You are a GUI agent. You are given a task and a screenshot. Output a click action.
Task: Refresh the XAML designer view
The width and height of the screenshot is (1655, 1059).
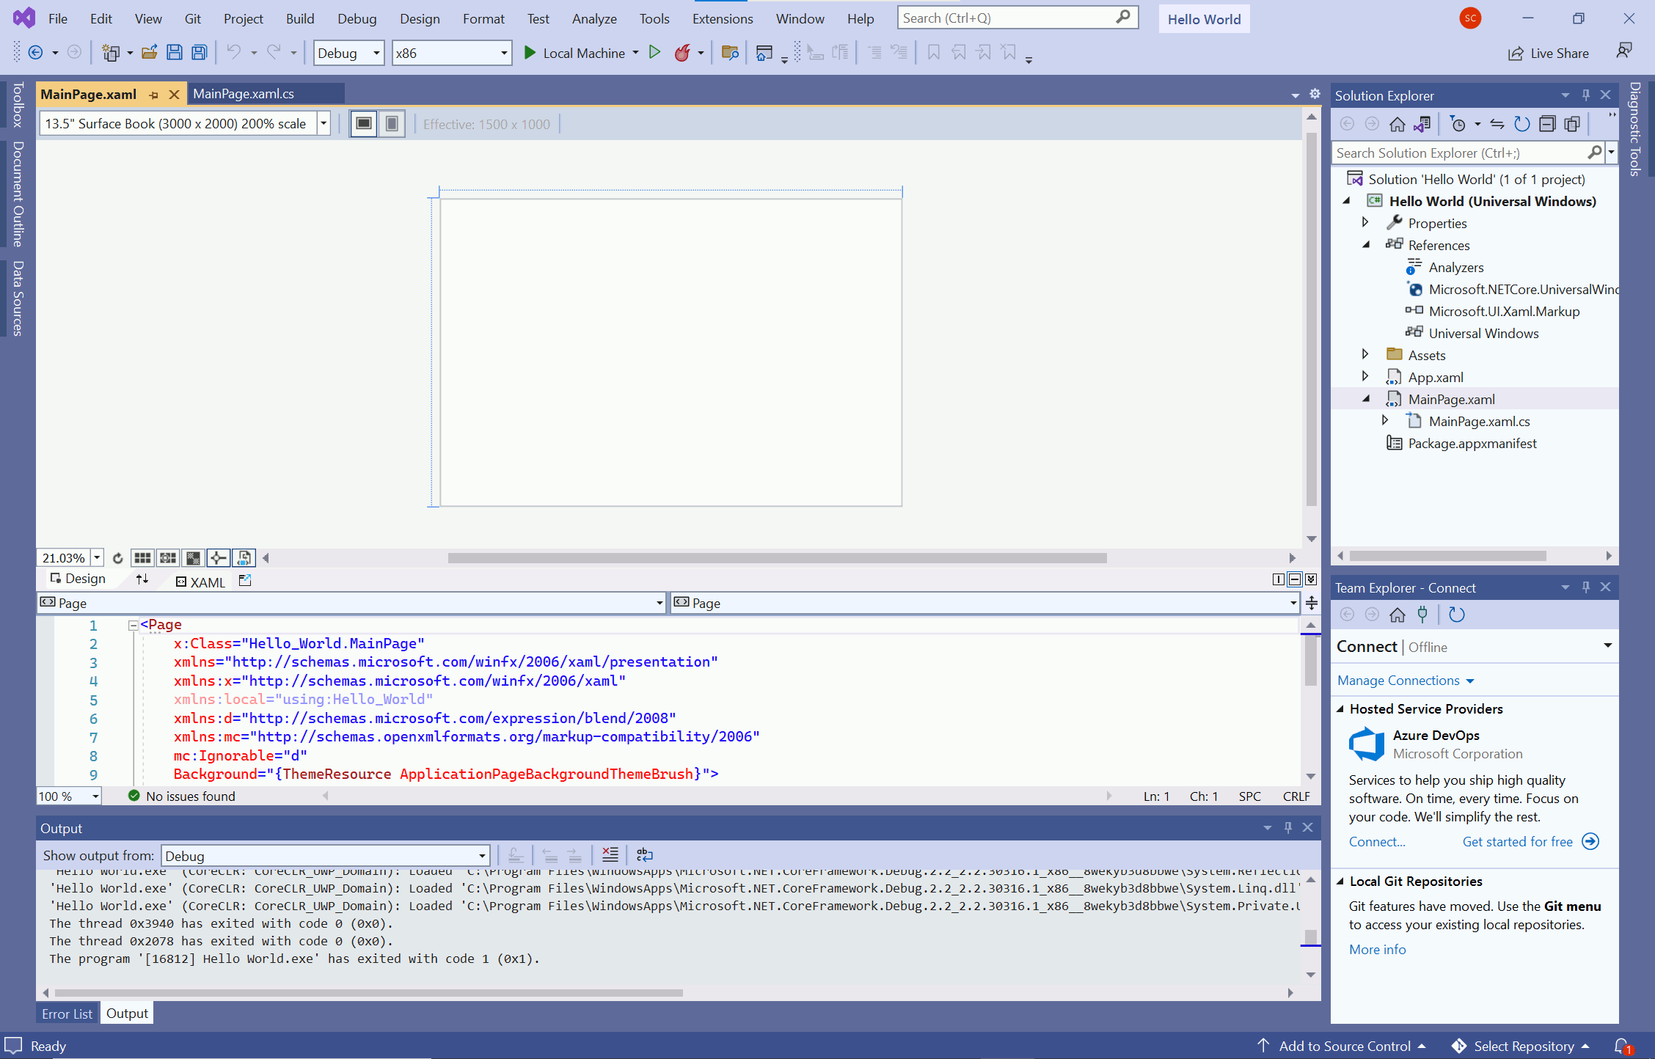[117, 557]
